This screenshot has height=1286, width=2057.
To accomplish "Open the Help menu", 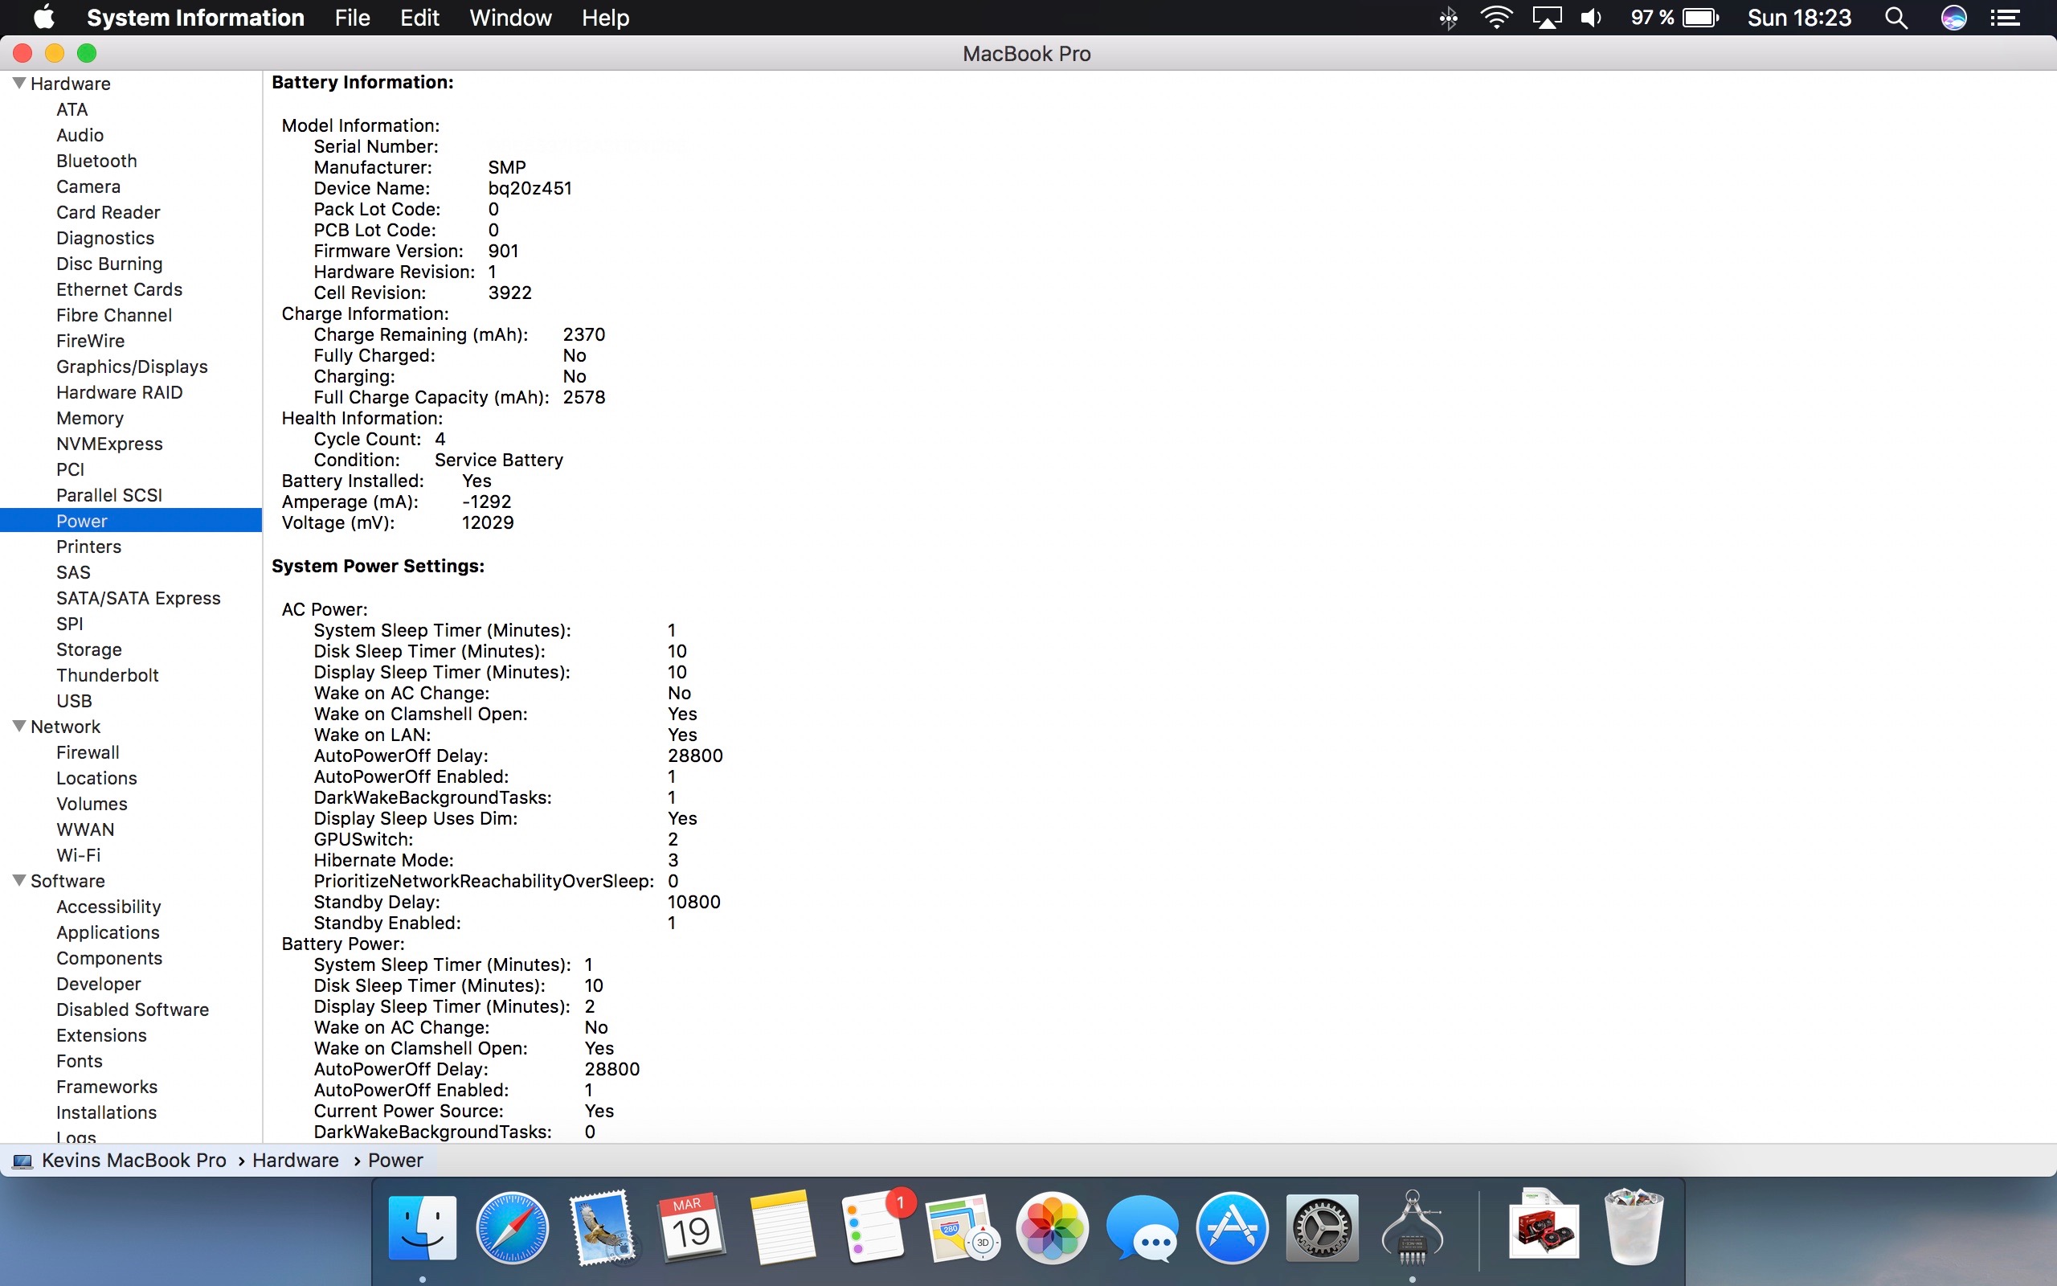I will point(605,18).
